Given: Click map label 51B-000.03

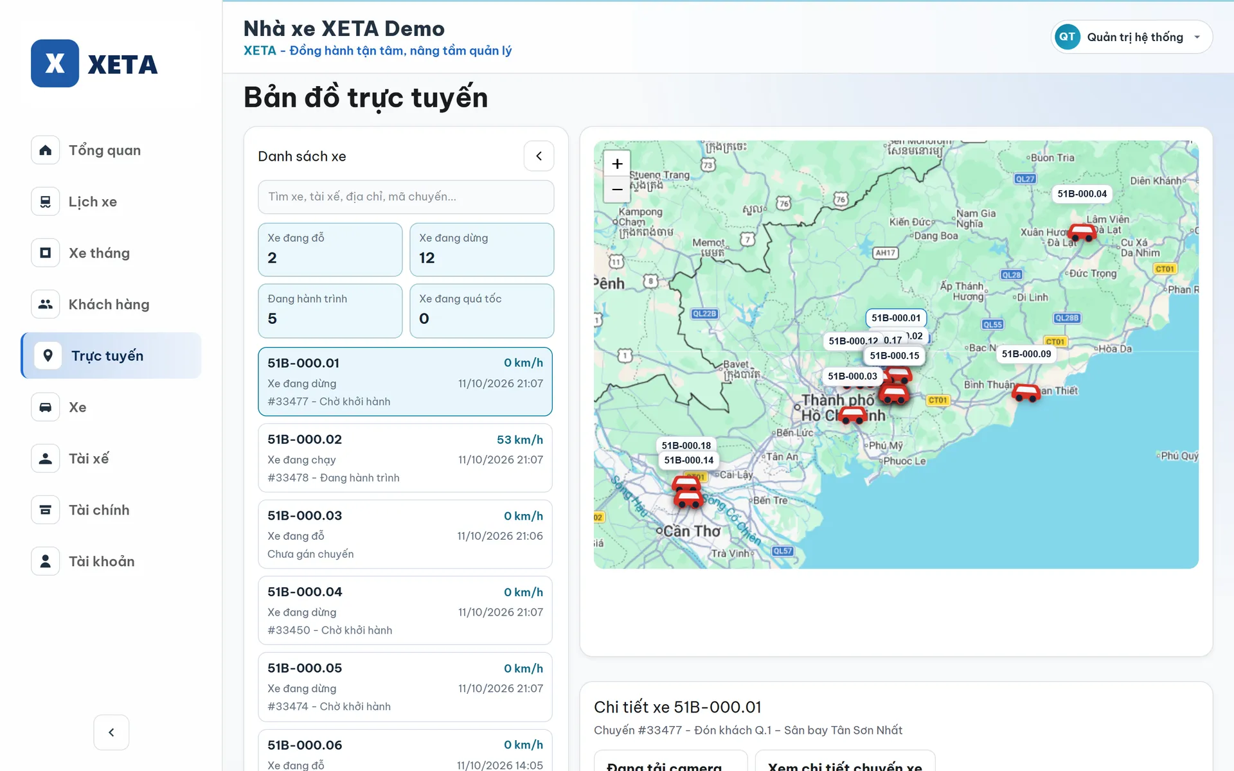Looking at the screenshot, I should point(852,377).
